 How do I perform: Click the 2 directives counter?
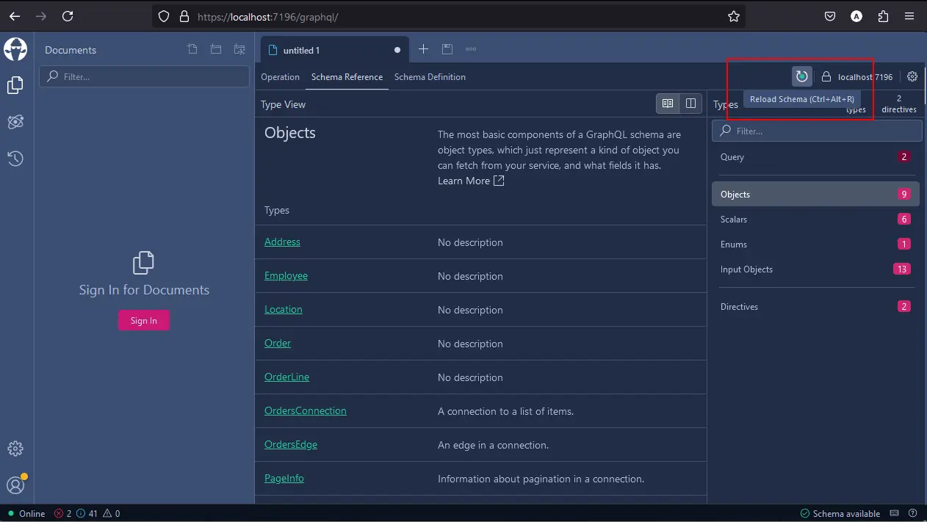point(899,104)
